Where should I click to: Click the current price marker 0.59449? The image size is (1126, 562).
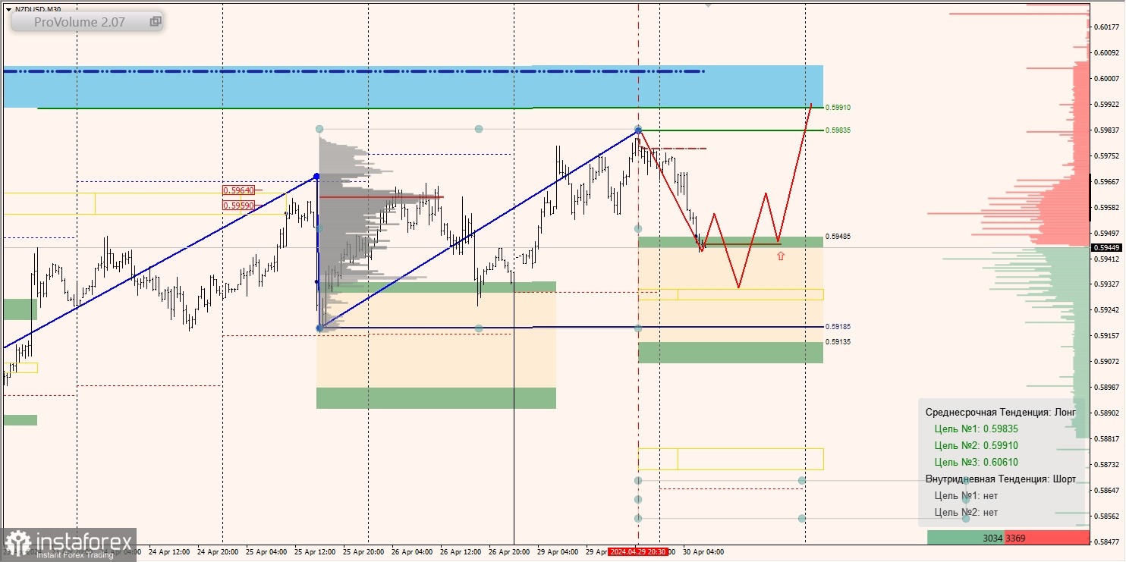pyautogui.click(x=1107, y=247)
